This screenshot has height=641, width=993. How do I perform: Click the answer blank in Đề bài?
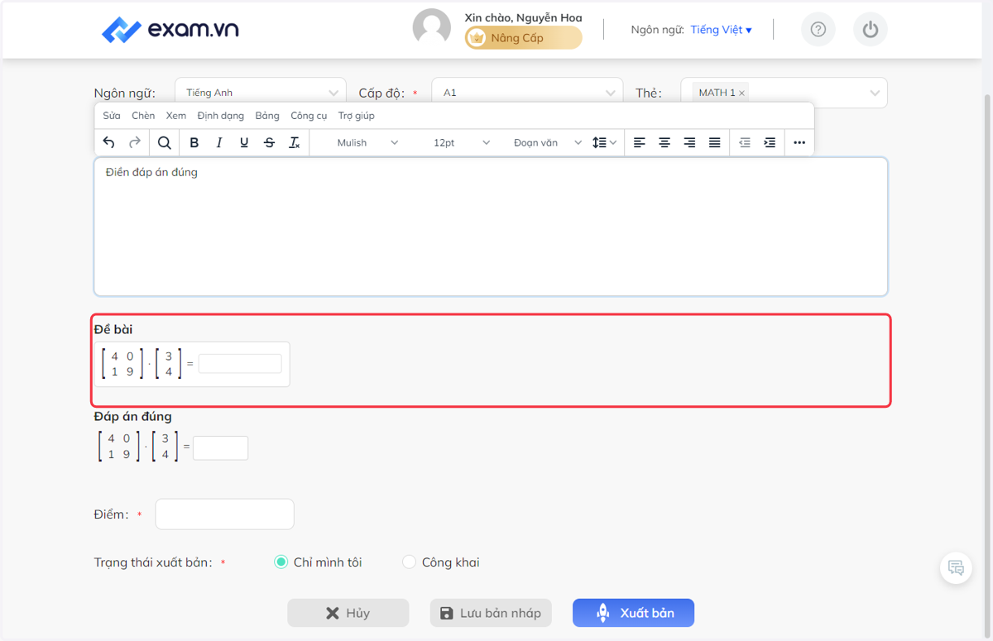[240, 364]
